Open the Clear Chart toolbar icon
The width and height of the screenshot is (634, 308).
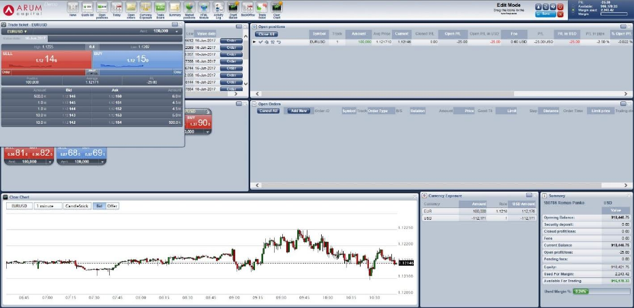pyautogui.click(x=277, y=9)
